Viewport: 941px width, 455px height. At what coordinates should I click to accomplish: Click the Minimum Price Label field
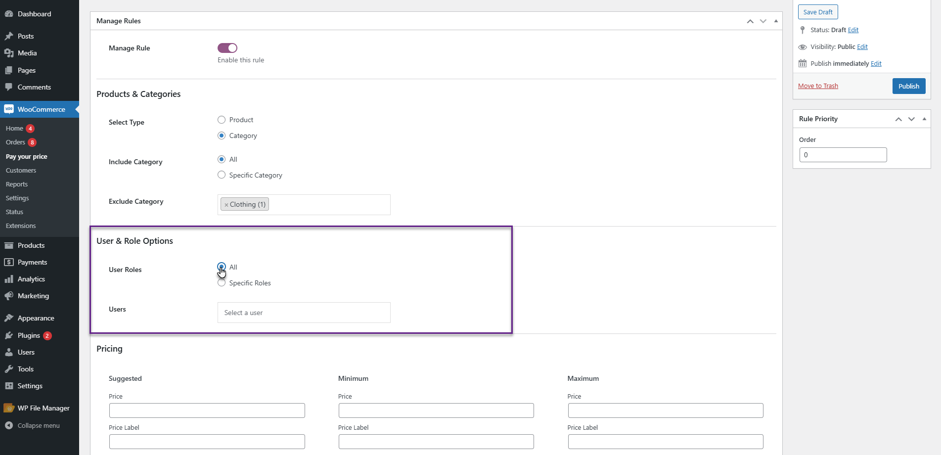pos(436,442)
